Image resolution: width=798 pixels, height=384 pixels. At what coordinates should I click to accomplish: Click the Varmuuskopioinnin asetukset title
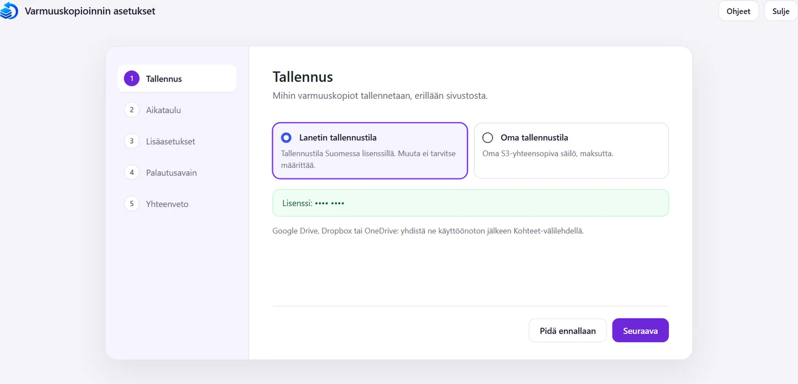click(90, 11)
